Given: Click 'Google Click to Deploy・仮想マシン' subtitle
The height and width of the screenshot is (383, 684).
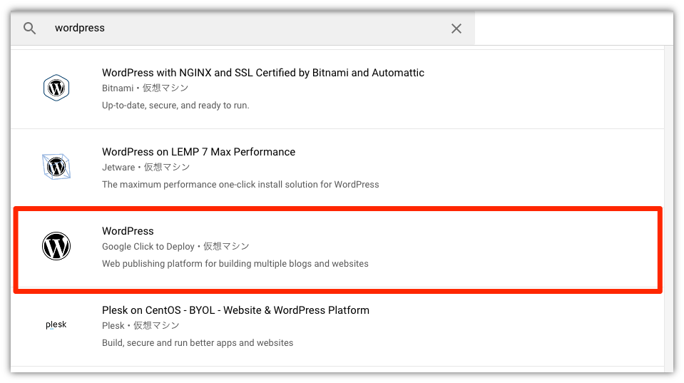Looking at the screenshot, I should [175, 247].
